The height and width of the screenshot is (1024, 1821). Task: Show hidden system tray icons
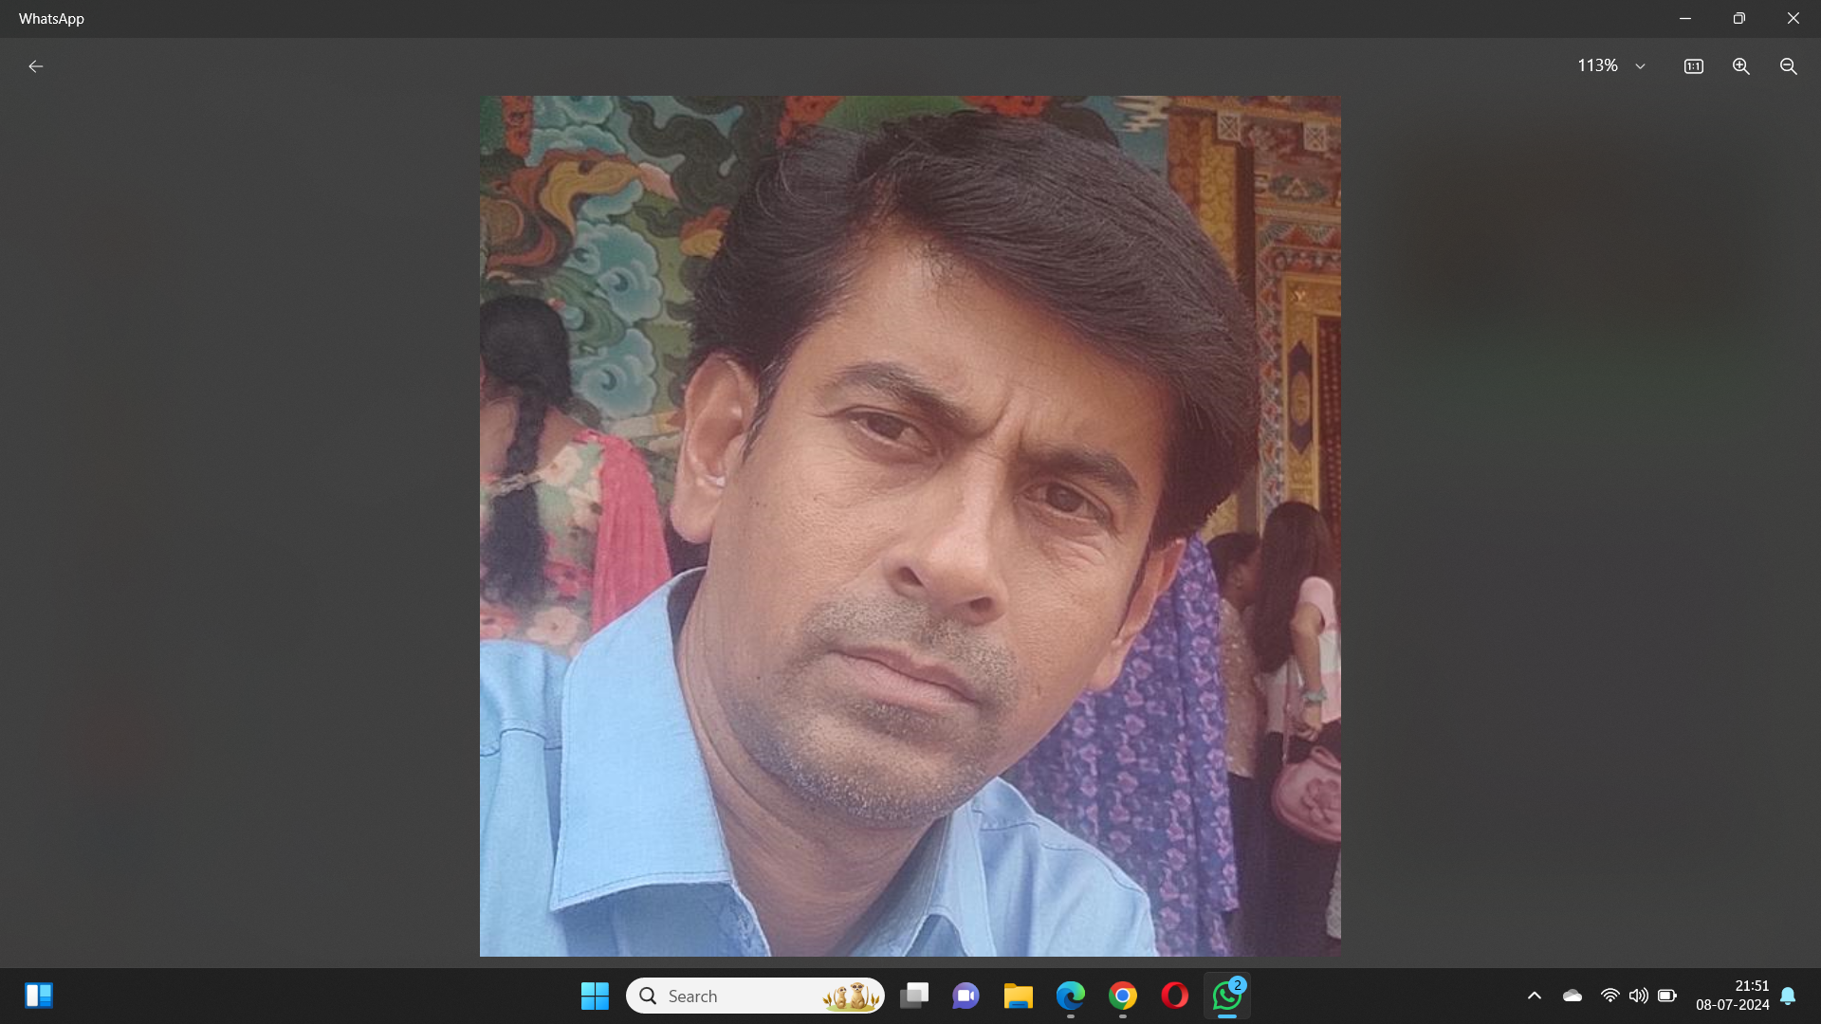[x=1535, y=996]
